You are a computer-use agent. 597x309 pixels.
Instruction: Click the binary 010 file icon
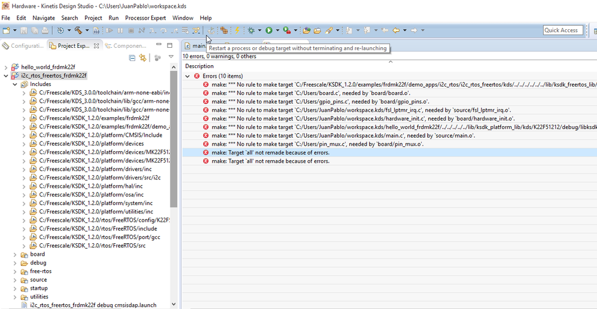(96, 30)
